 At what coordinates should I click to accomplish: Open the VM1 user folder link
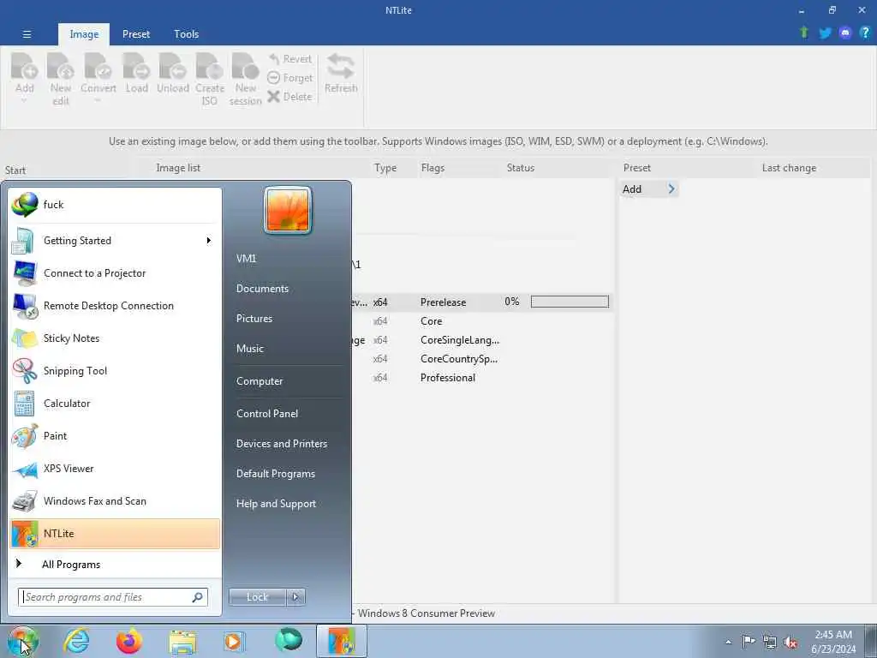click(246, 259)
